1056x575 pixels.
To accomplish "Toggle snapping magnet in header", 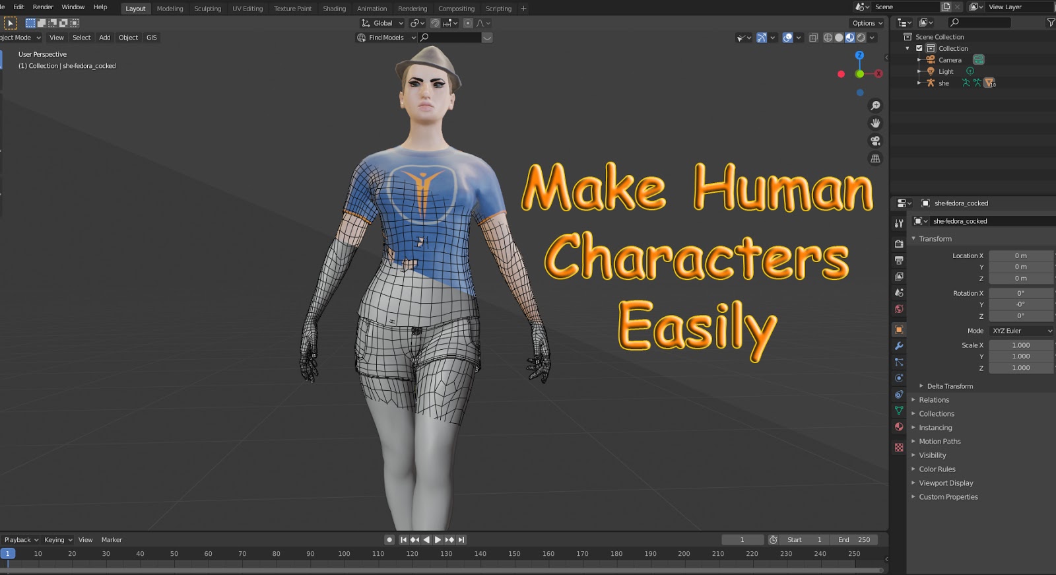I will [x=435, y=23].
